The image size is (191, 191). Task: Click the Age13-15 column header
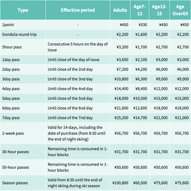159,10
